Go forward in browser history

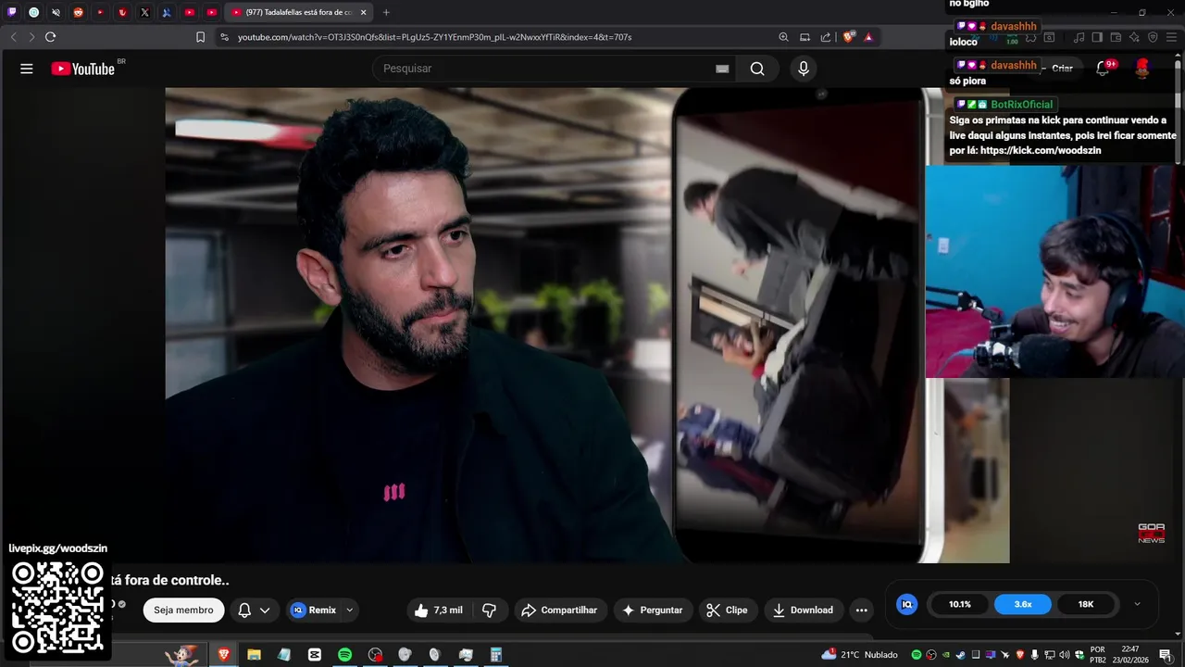pyautogui.click(x=31, y=37)
